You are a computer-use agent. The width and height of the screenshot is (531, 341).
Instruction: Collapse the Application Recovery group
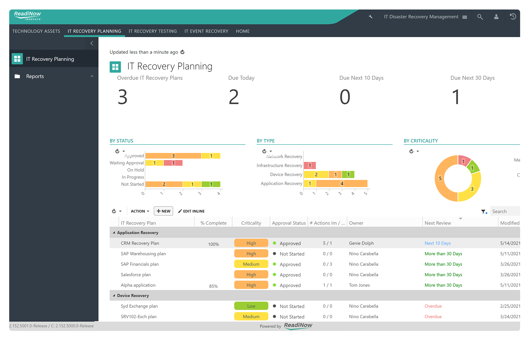tap(114, 232)
